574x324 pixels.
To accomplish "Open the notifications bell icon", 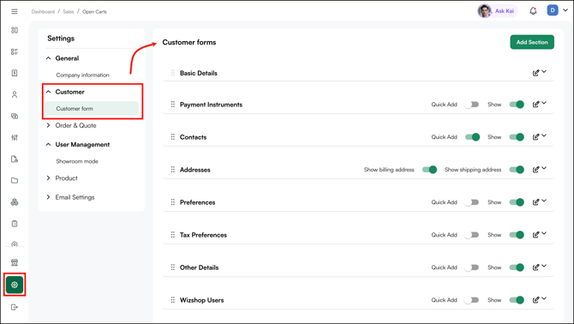I will tap(533, 11).
